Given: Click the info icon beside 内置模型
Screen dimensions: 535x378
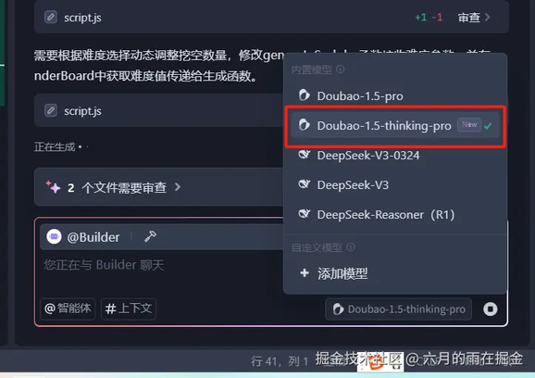Looking at the screenshot, I should (x=341, y=69).
